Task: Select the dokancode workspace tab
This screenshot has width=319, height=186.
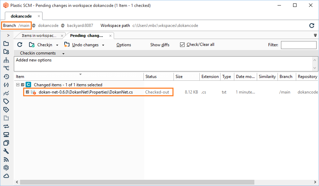Action: pos(21,16)
